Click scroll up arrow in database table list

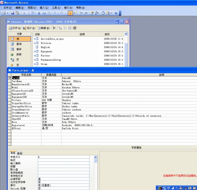tap(126, 34)
